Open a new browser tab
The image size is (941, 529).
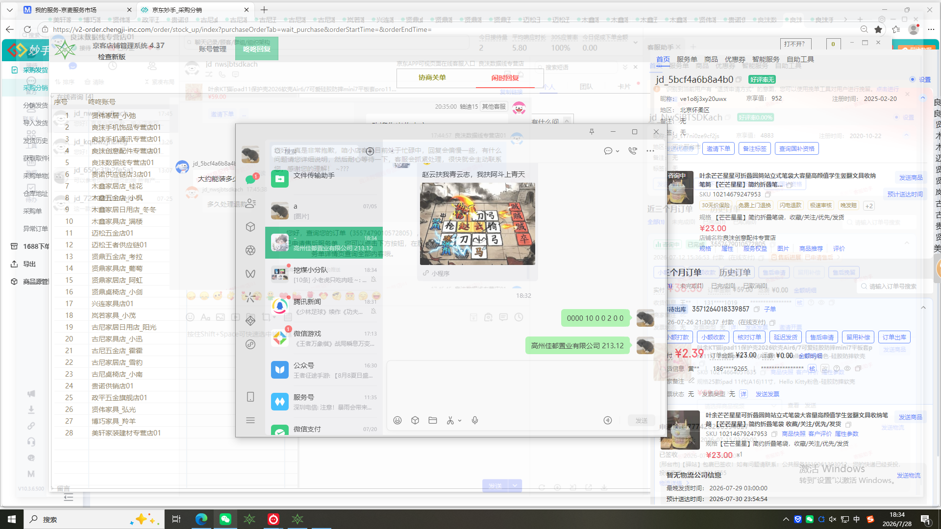click(264, 10)
